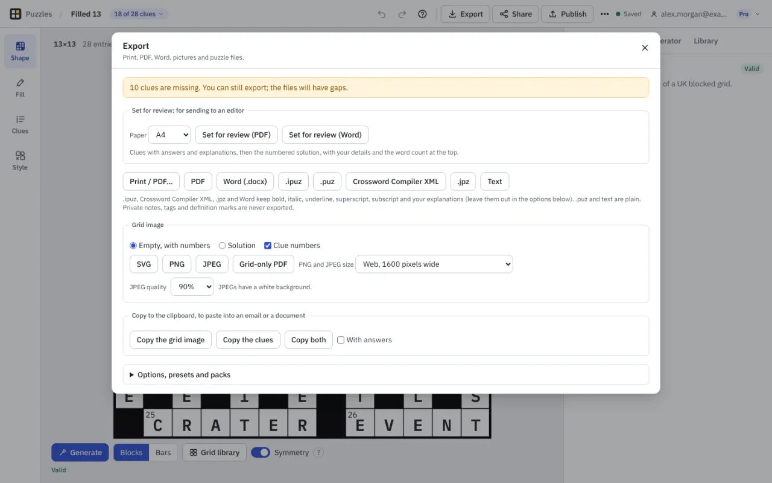Click the Share button
The image size is (772, 483).
pyautogui.click(x=515, y=14)
